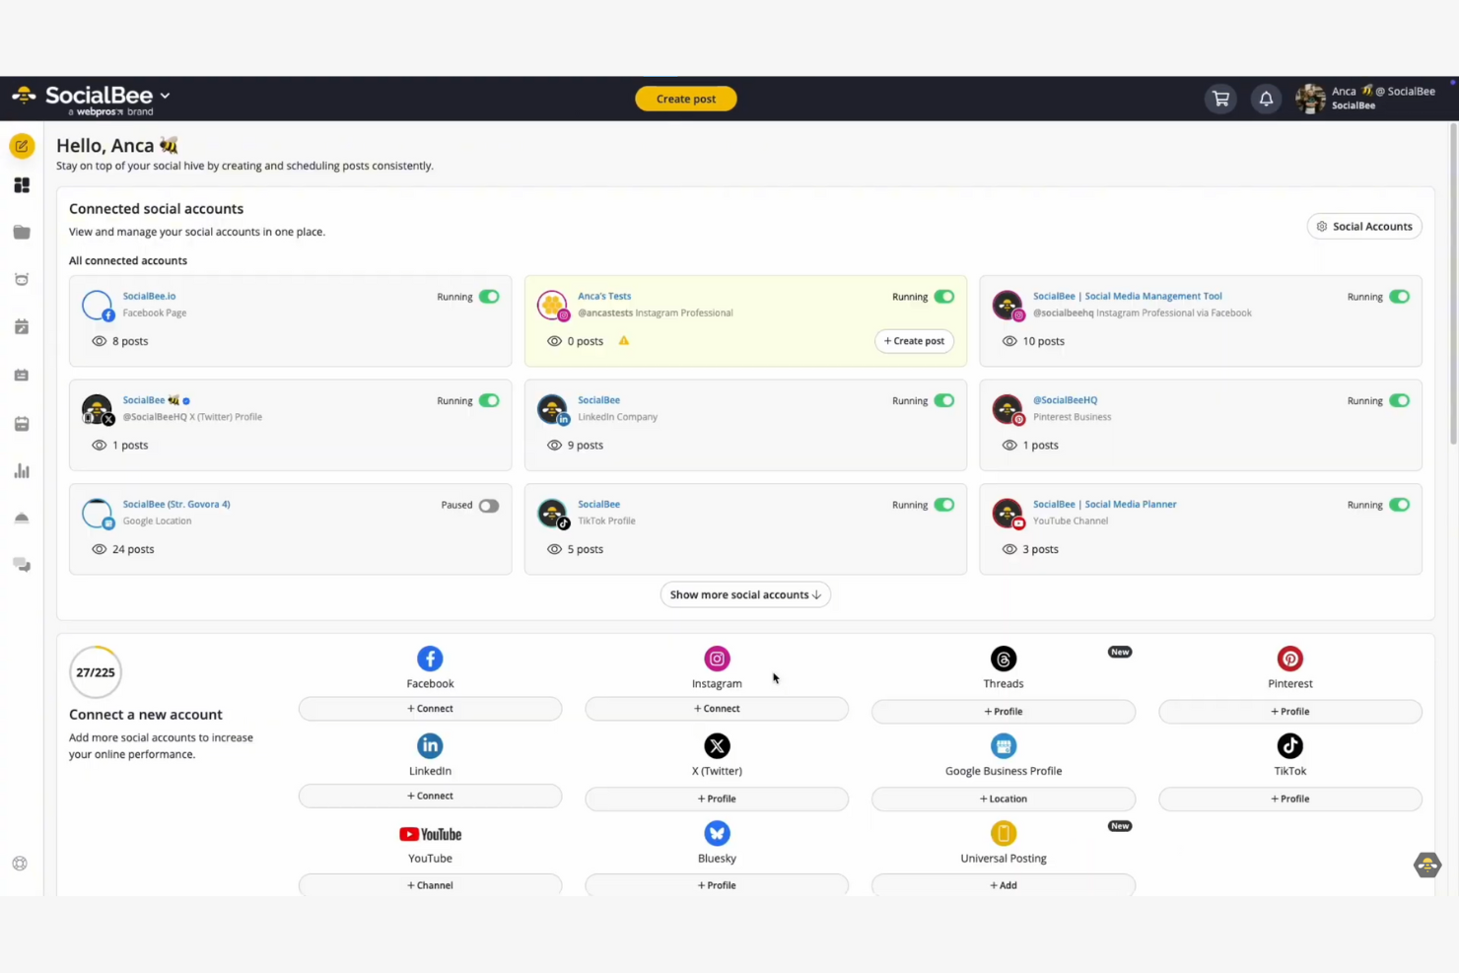Open the content categories folder icon
Screen dimensions: 1459x973
pyautogui.click(x=22, y=232)
